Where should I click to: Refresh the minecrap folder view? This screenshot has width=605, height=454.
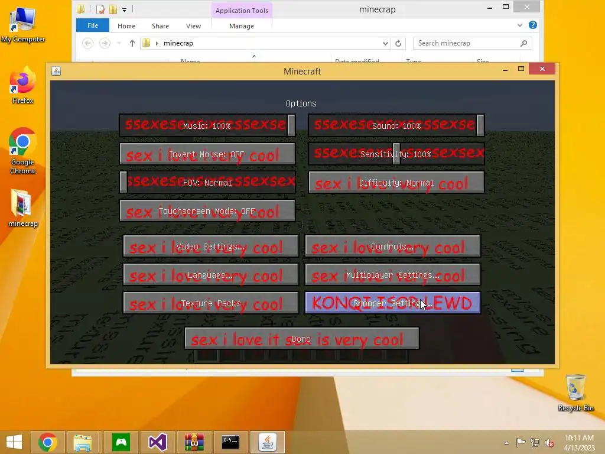398,43
